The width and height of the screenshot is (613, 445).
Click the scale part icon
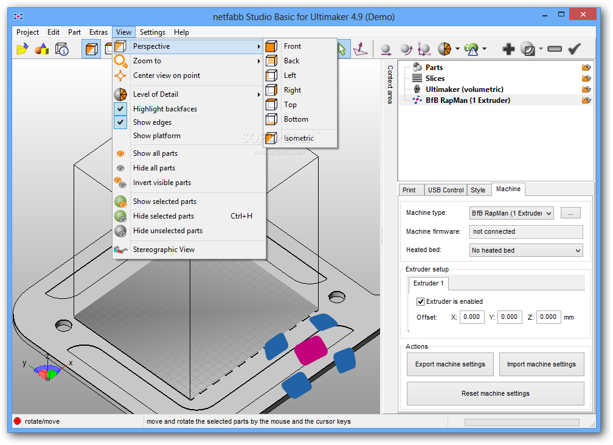[x=424, y=49]
